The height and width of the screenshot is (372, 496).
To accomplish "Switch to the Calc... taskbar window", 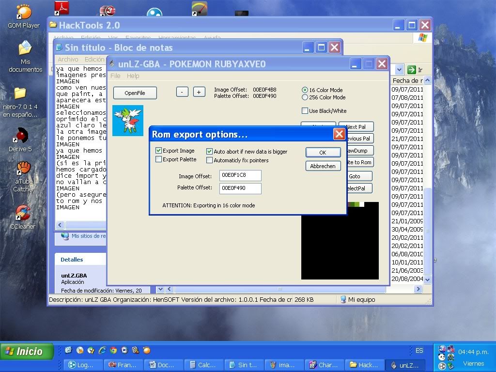I will [x=204, y=365].
